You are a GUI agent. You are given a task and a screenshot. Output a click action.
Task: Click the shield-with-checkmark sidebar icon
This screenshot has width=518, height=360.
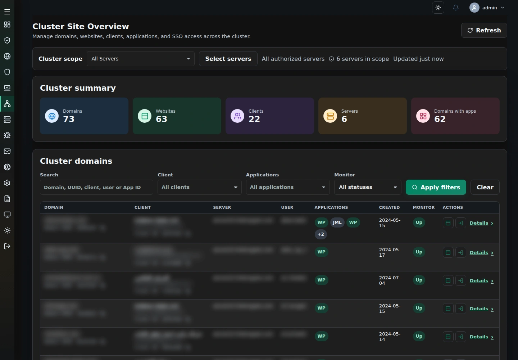(7, 40)
